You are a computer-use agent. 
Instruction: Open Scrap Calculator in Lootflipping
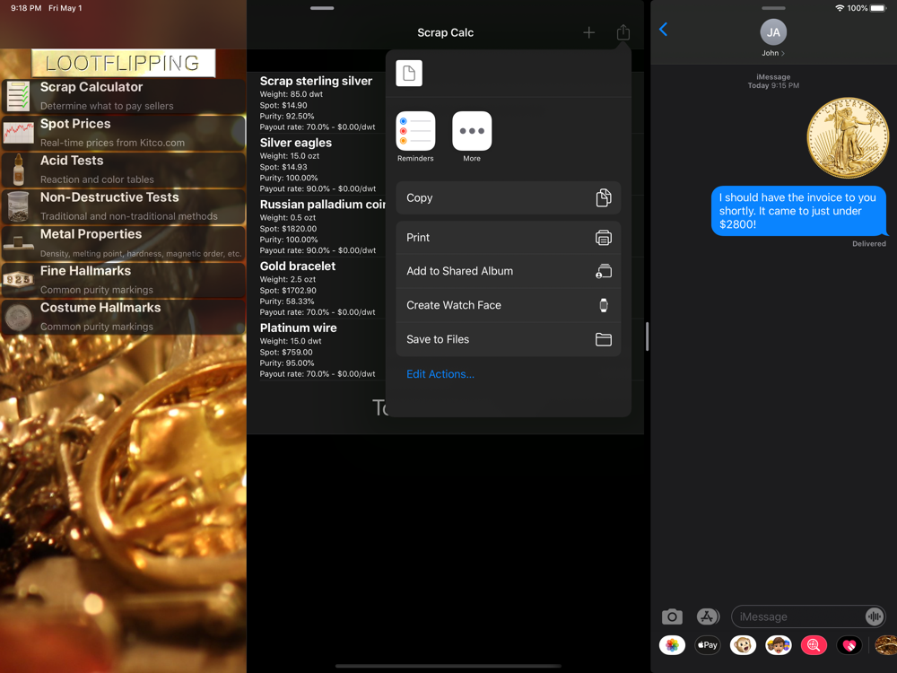click(124, 96)
